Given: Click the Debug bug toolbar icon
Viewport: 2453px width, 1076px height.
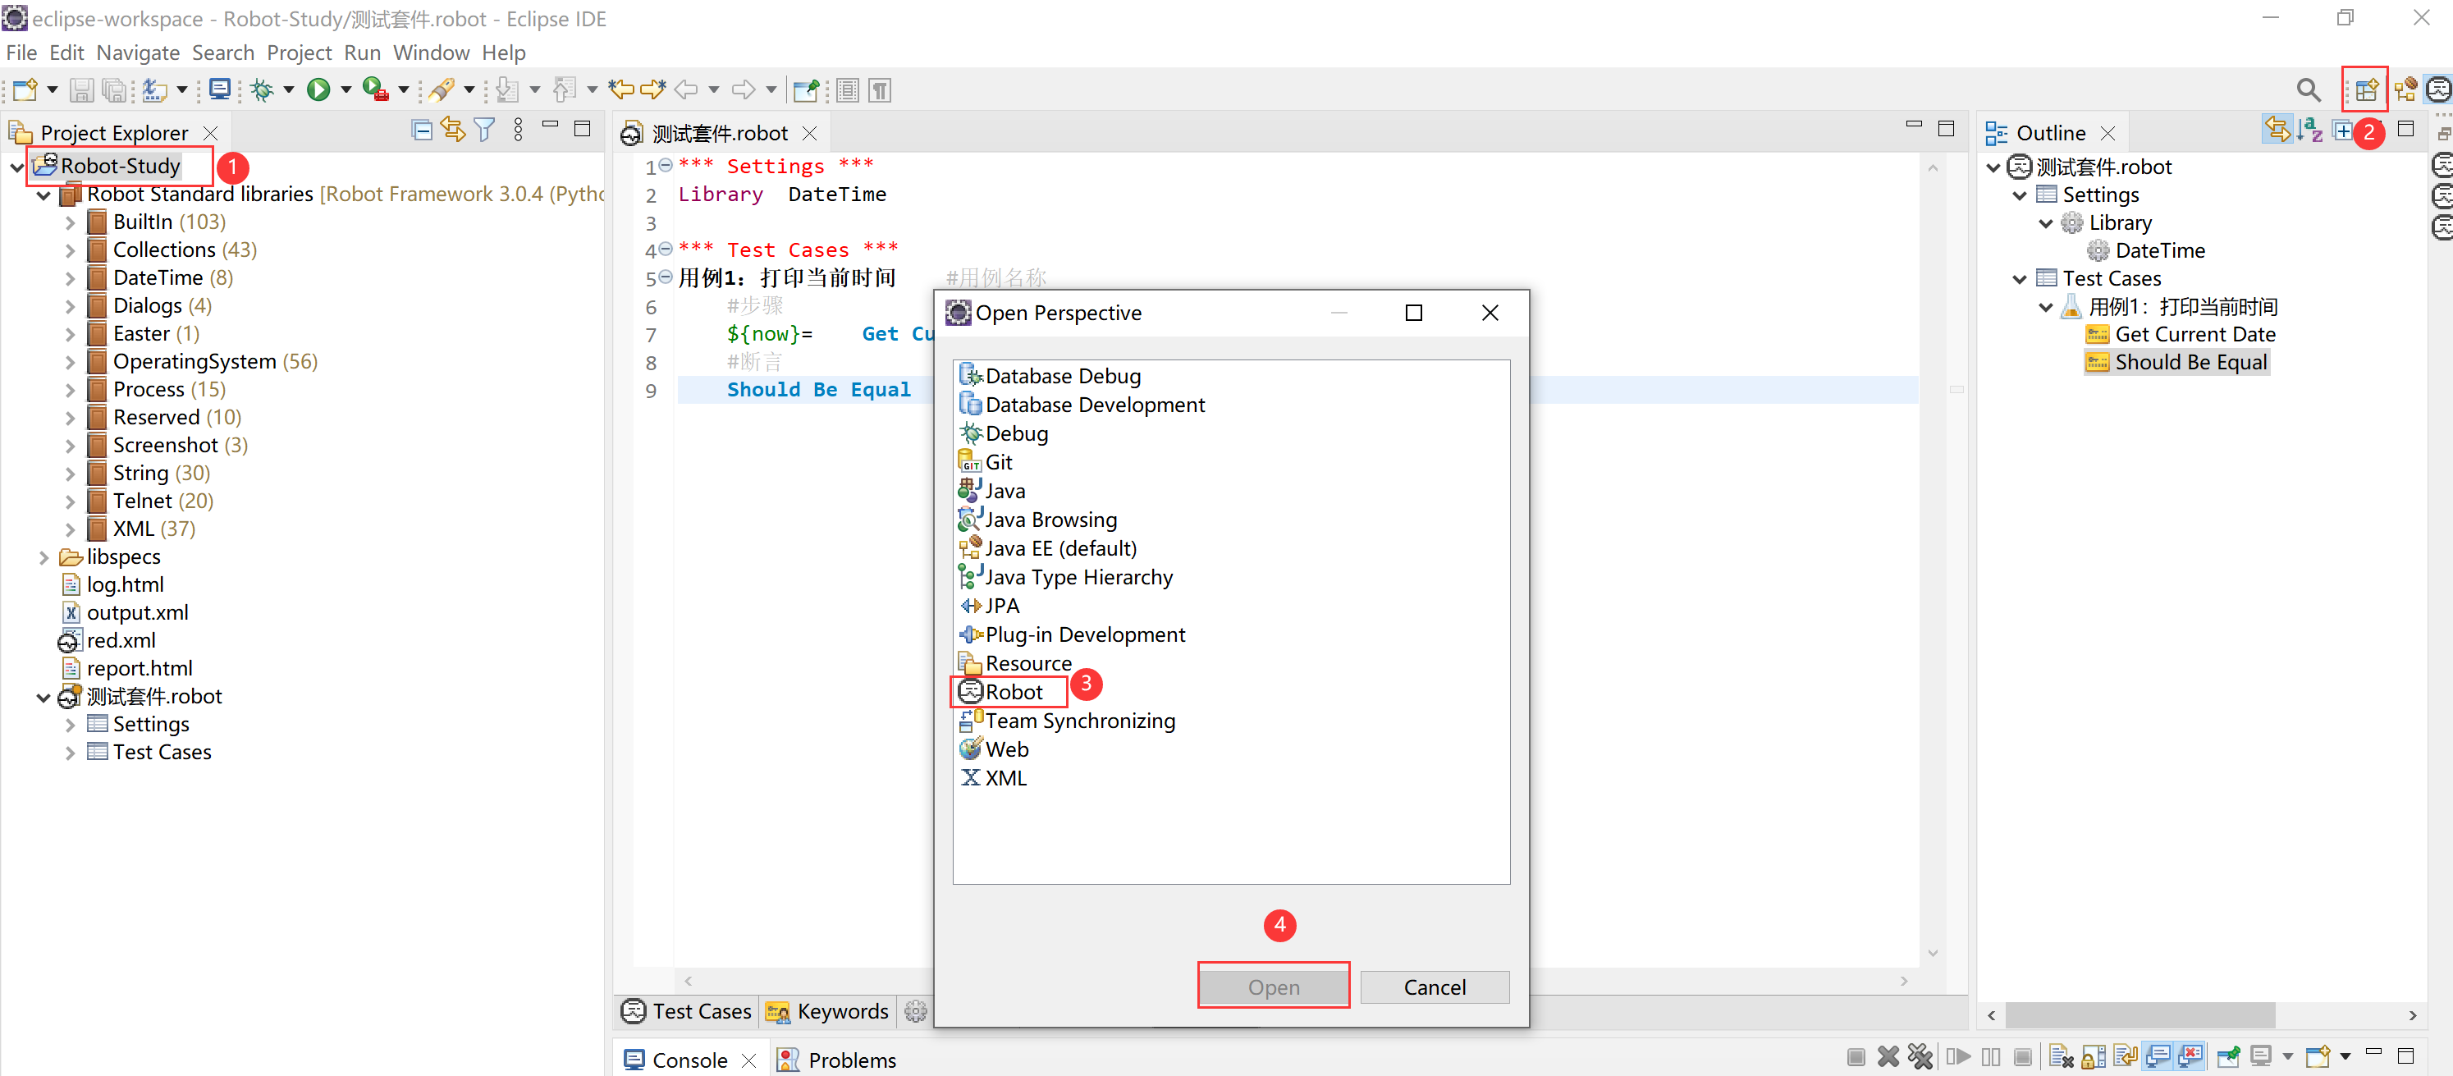Looking at the screenshot, I should click(262, 90).
